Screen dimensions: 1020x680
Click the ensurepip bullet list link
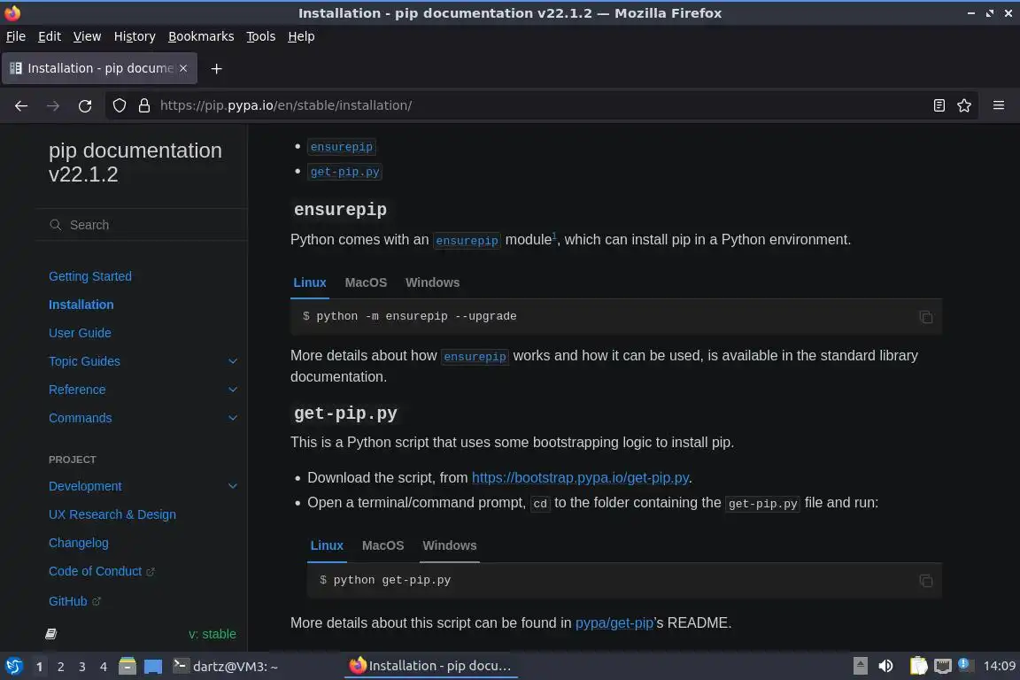[342, 147]
